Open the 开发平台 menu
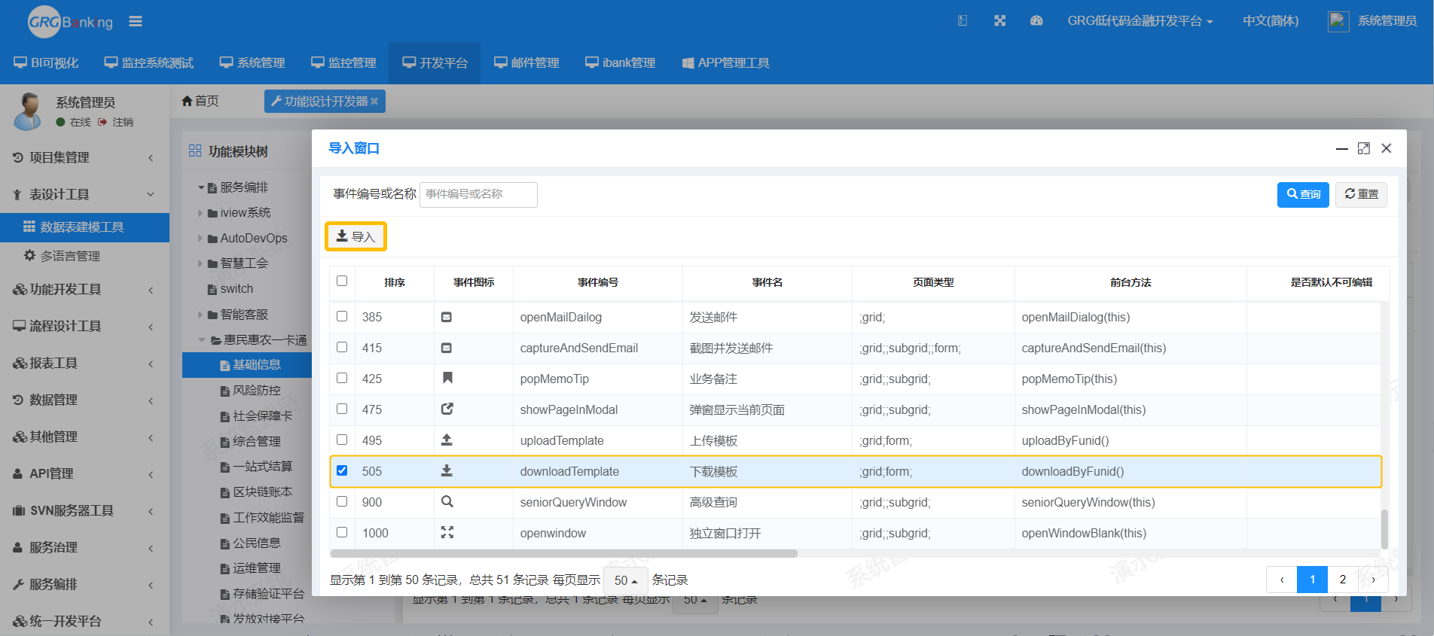This screenshot has width=1434, height=636. (435, 63)
